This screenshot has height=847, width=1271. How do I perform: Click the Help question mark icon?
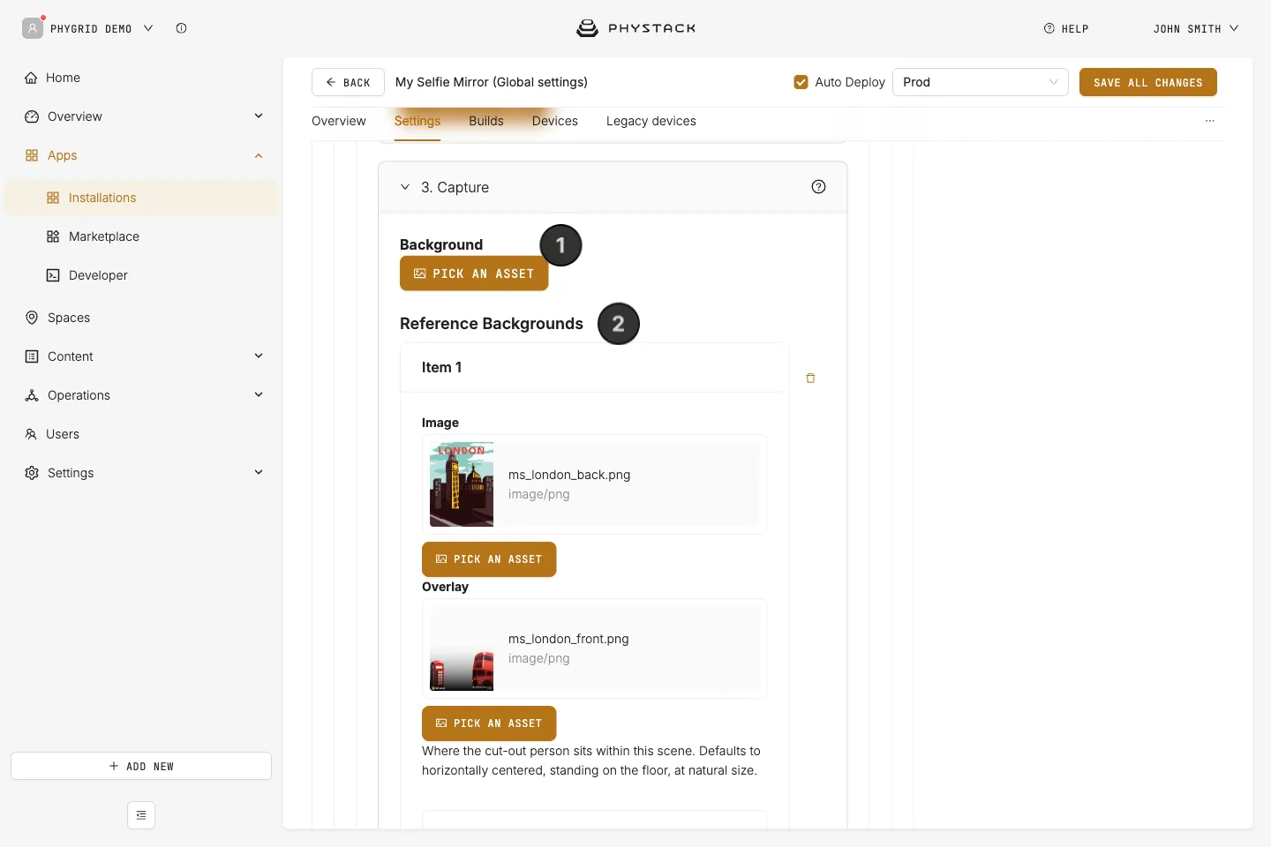click(x=1049, y=28)
